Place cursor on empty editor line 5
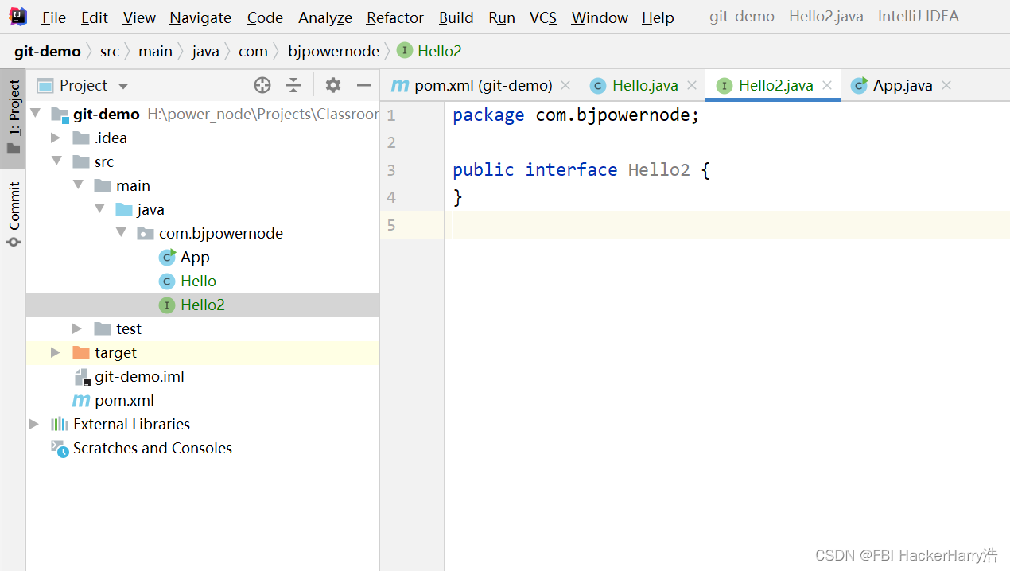This screenshot has width=1010, height=571. click(727, 224)
